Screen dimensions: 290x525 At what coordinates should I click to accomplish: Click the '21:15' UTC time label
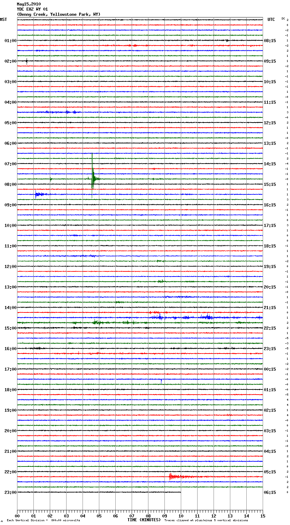(270, 308)
